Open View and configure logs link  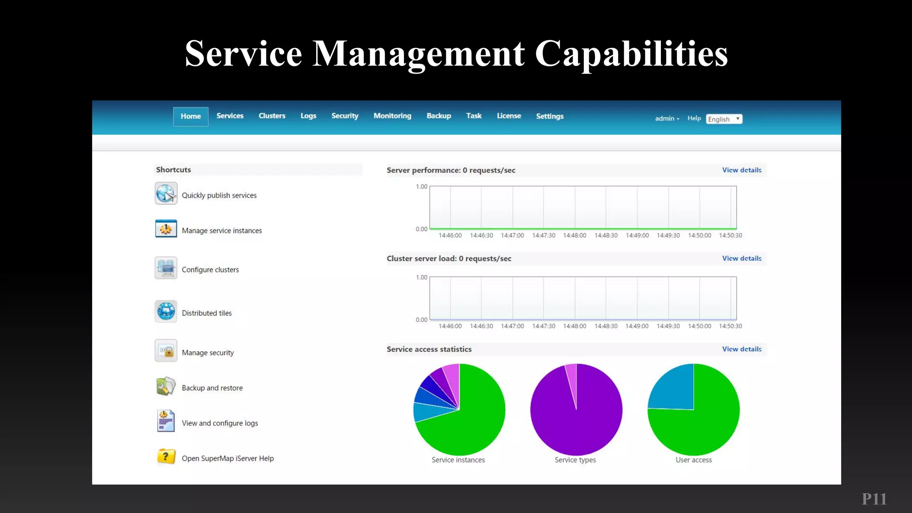220,423
